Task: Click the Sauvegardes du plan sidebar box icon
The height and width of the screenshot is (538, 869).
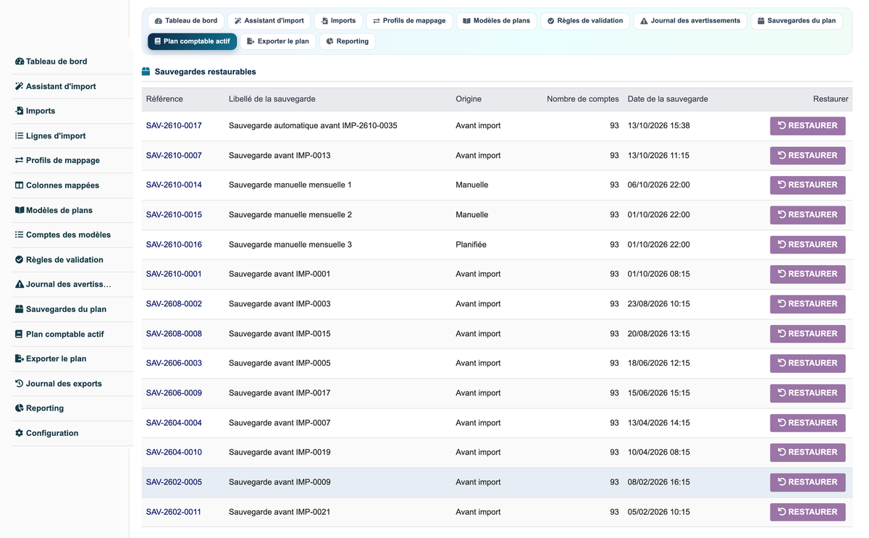Action: [x=20, y=309]
